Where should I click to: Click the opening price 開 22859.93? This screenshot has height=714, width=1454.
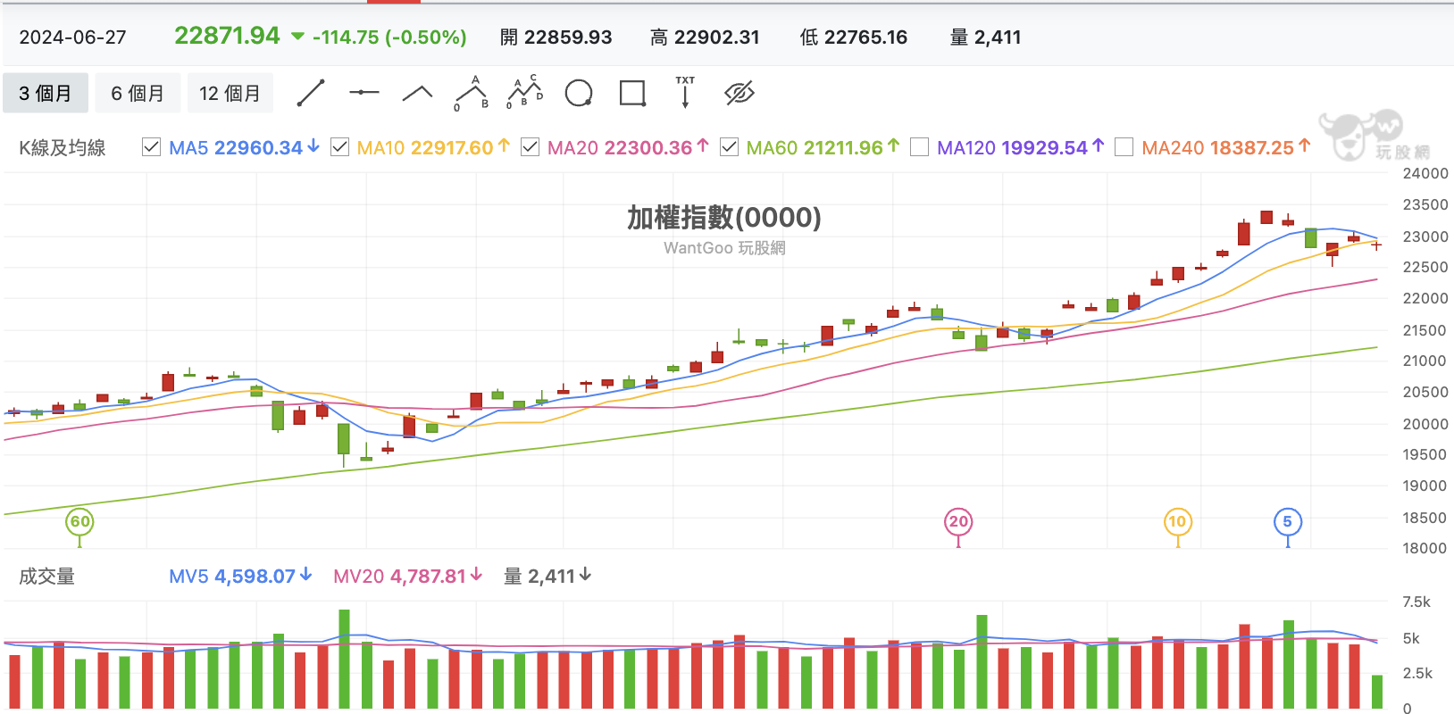[556, 37]
